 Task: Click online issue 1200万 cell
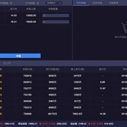pos(78,82)
